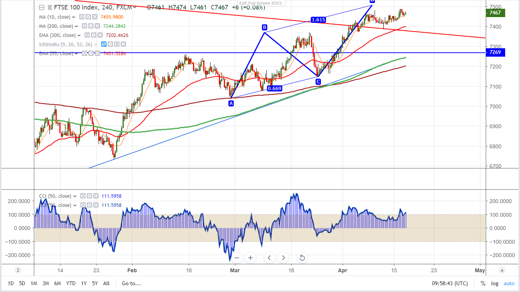Select the 1D time range
Viewport: 520px width, 292px height.
point(11,283)
